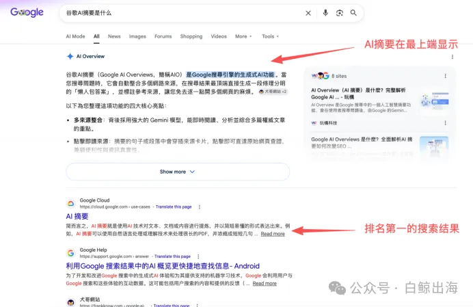The height and width of the screenshot is (307, 473).
Task: Open Google Cloud result three-dot menu
Action: (x=199, y=206)
